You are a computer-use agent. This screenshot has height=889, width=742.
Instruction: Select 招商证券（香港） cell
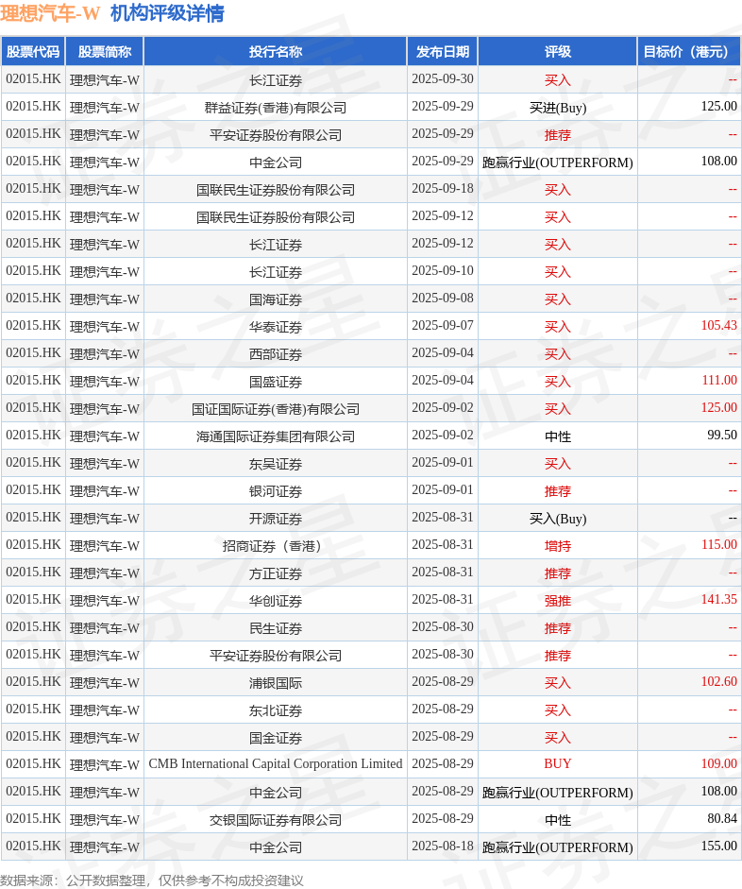(276, 545)
